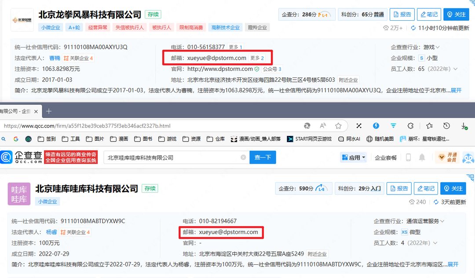475x278 pixels.
Task: Open the 图片 bookmark folder
Action: (95, 139)
